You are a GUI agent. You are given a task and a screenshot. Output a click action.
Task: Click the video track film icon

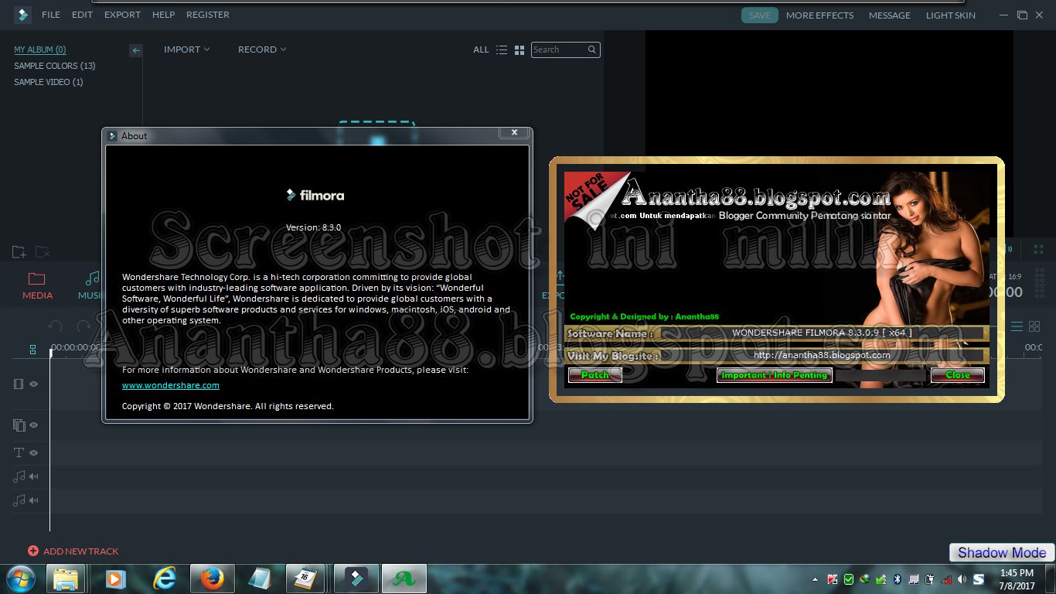coord(19,384)
